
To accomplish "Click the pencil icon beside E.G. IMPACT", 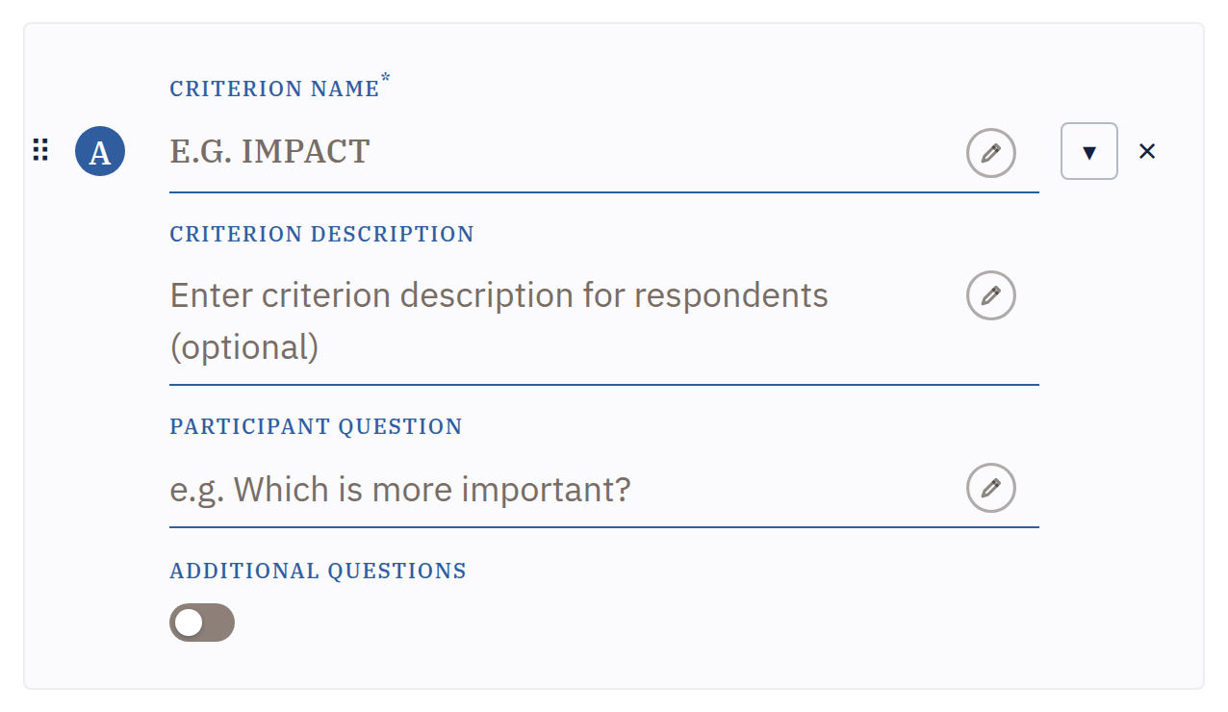I will pos(990,152).
